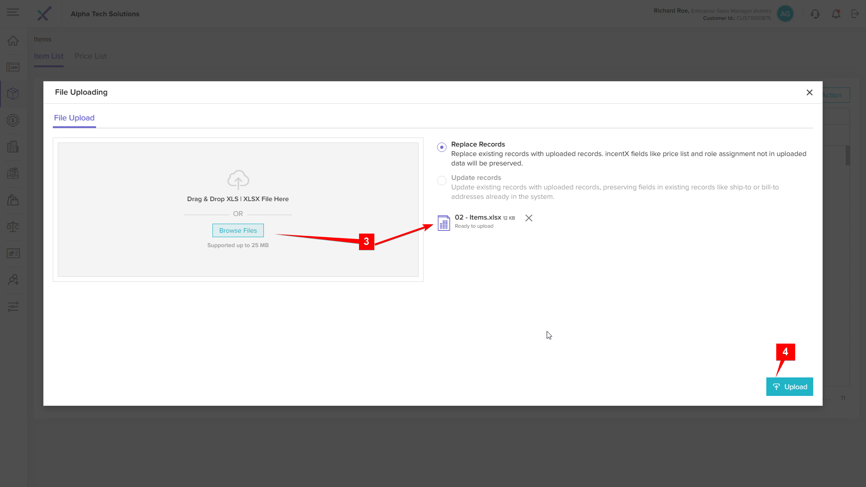Open the balance scale sidebar icon

[x=13, y=227]
